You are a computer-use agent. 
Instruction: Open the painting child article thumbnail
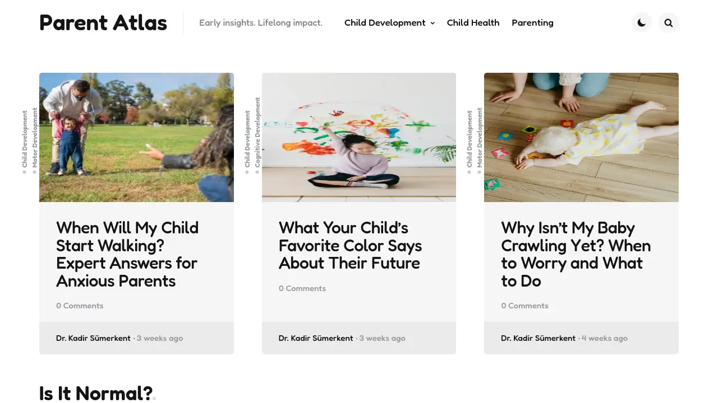359,137
